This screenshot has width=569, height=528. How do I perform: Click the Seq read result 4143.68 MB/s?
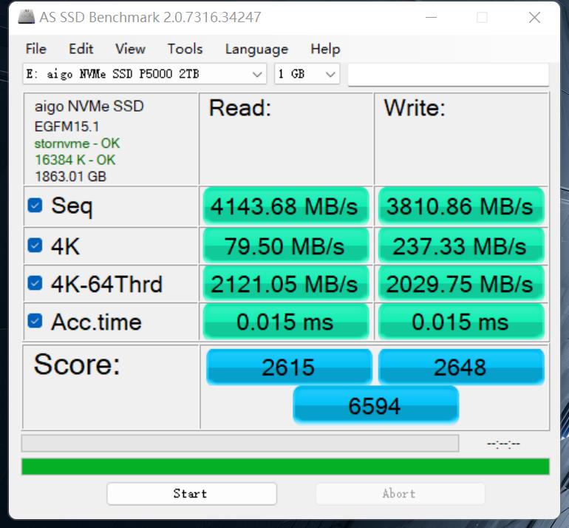[x=286, y=206]
